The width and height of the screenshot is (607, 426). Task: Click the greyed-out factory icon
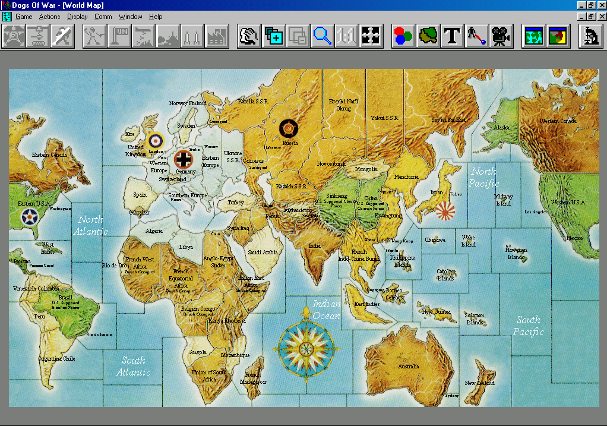click(x=217, y=36)
